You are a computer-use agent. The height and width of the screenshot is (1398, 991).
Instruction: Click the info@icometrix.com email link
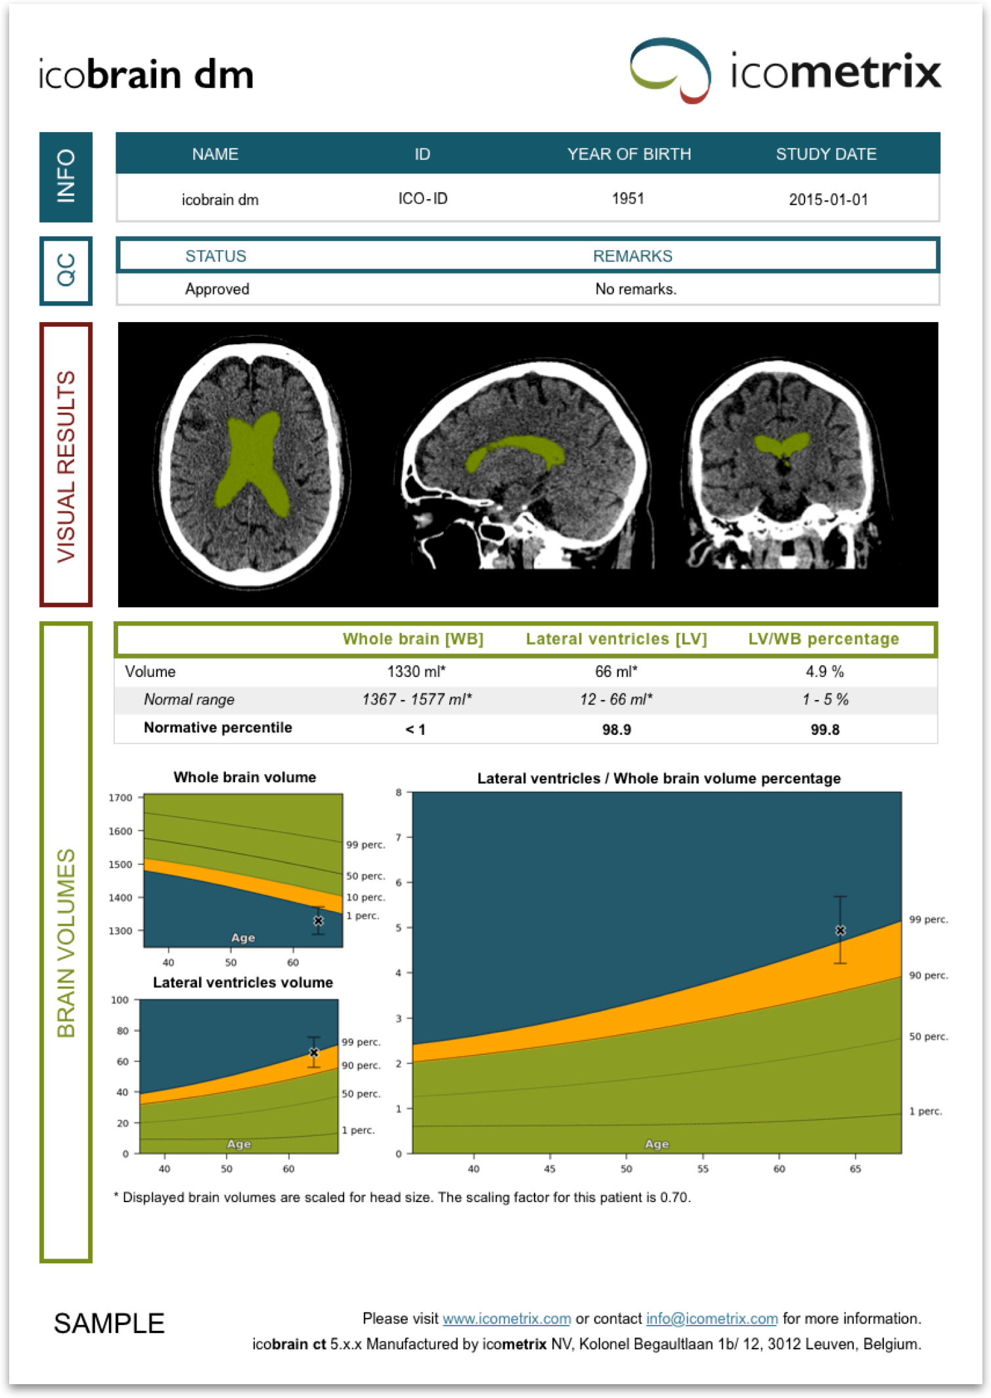coord(711,1318)
